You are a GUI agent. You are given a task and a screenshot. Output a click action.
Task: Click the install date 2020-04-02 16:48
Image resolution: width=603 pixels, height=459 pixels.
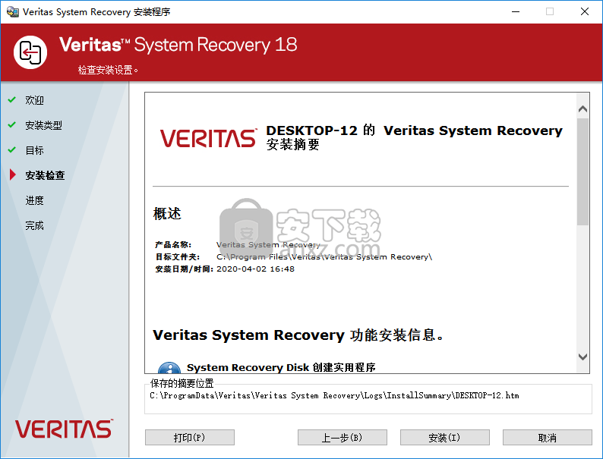click(x=255, y=269)
